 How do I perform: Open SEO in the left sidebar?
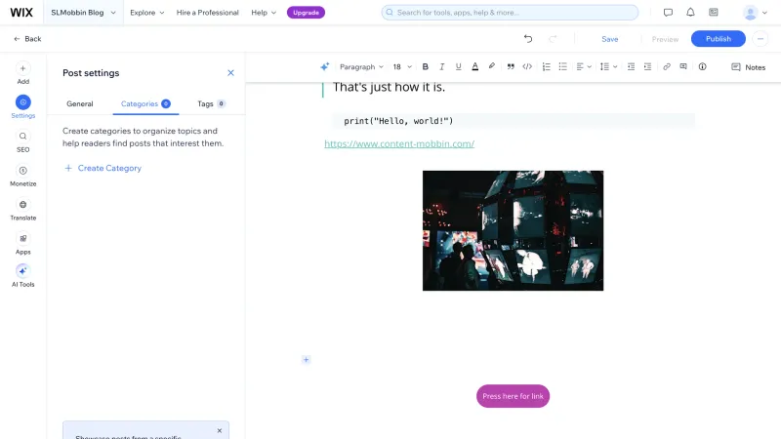pos(22,141)
